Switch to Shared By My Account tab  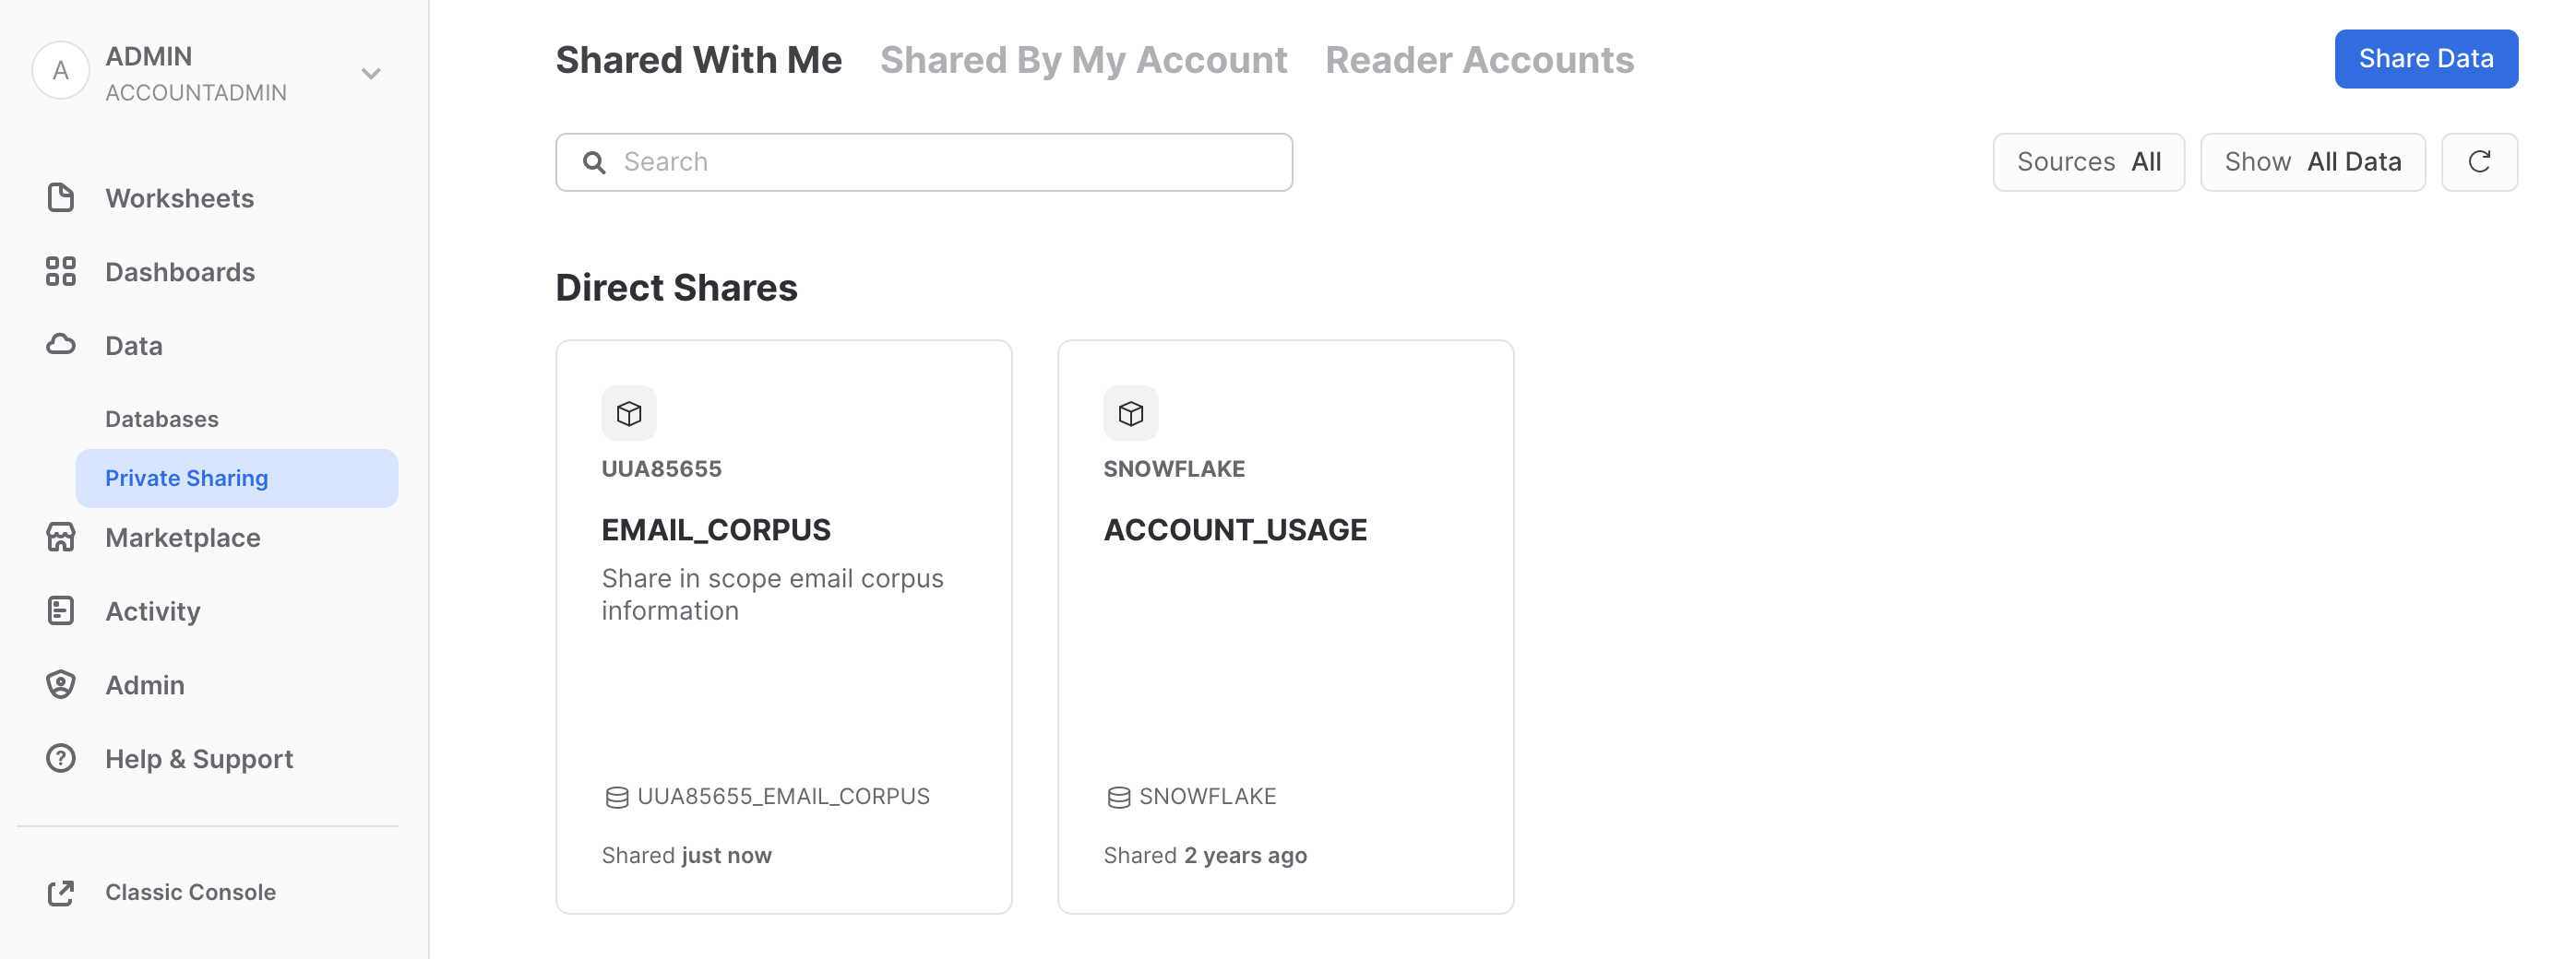[1084, 59]
